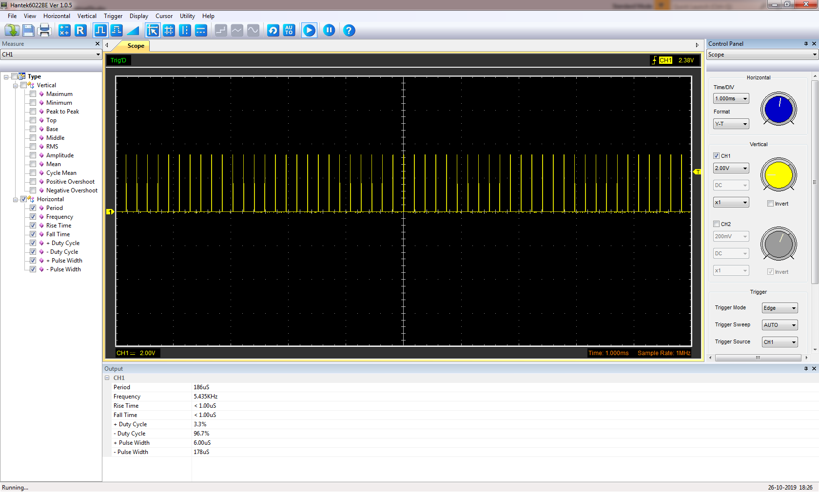Collapse the Vertical tree node
This screenshot has width=819, height=492.
click(x=15, y=86)
